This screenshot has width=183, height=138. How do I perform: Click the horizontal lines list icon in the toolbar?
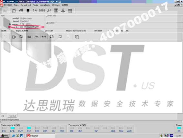click(70, 11)
